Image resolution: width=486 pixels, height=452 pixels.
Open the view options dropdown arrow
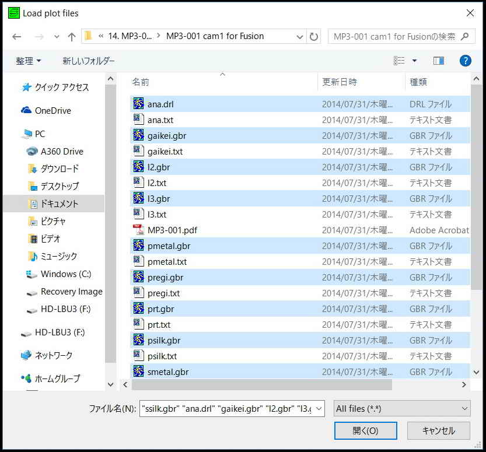click(x=415, y=61)
